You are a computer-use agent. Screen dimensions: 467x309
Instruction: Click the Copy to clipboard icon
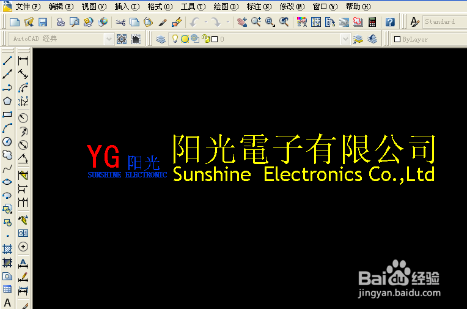pos(134,22)
